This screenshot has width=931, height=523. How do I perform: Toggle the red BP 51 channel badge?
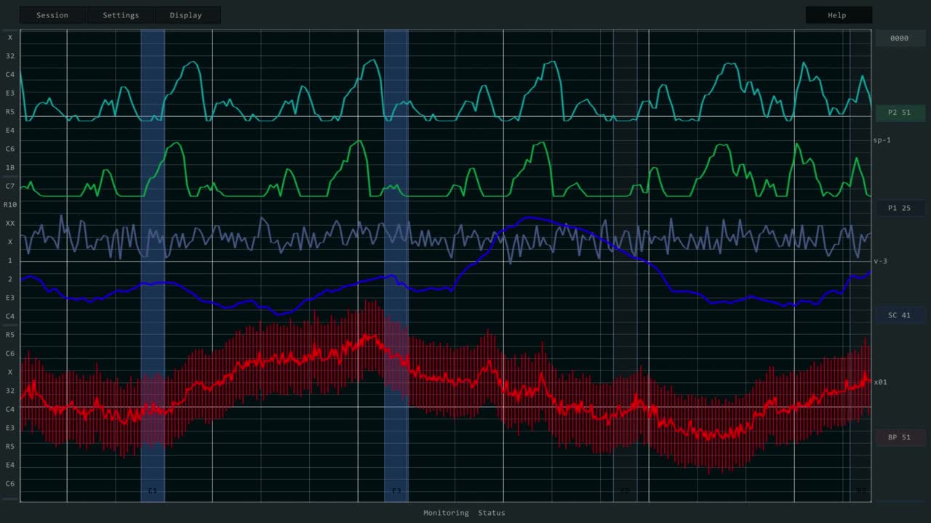tap(900, 437)
